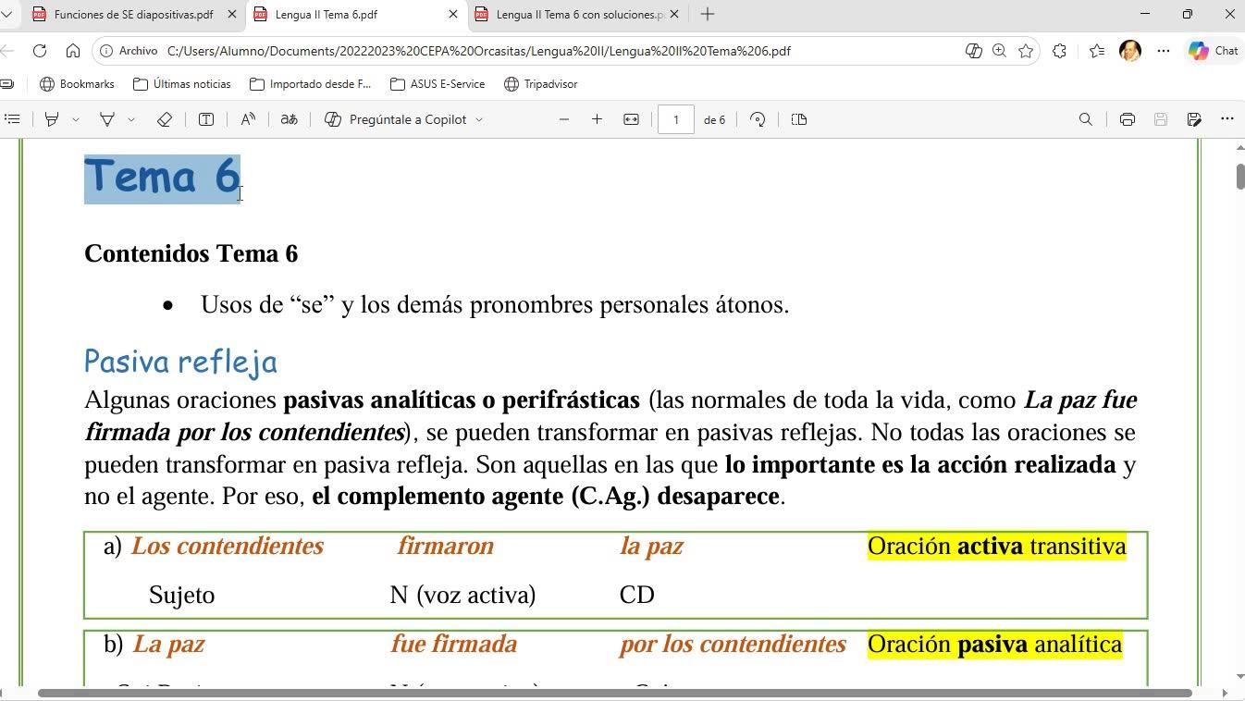Open highlight color options dropdown

(x=76, y=119)
